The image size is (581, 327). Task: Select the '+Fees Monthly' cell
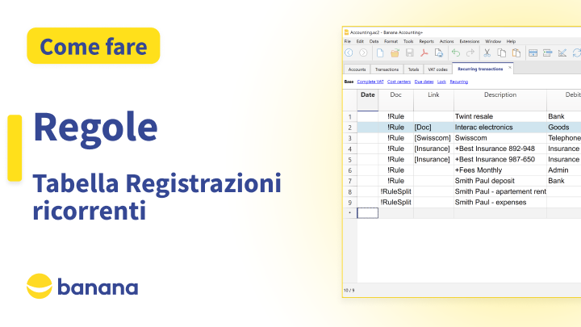click(x=500, y=170)
